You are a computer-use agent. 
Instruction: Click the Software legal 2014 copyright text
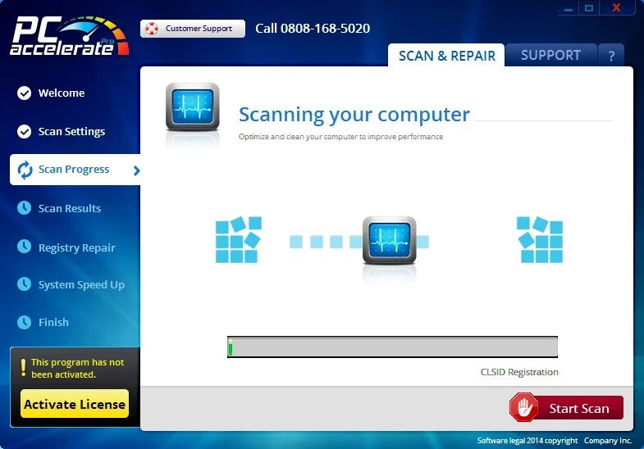pos(528,440)
